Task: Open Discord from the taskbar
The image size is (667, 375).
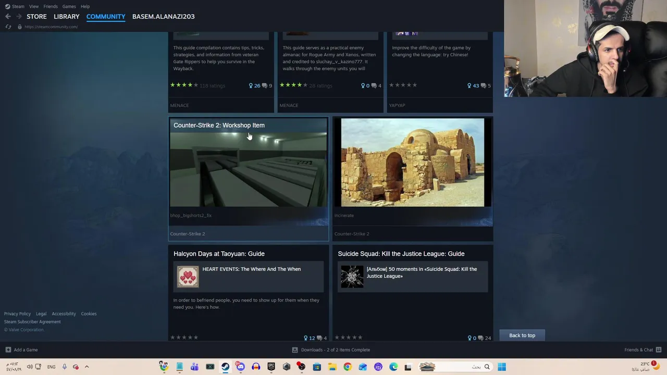Action: [x=240, y=367]
